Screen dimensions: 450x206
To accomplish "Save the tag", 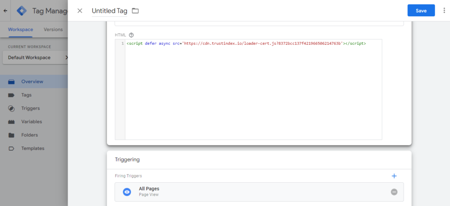I will click(421, 11).
